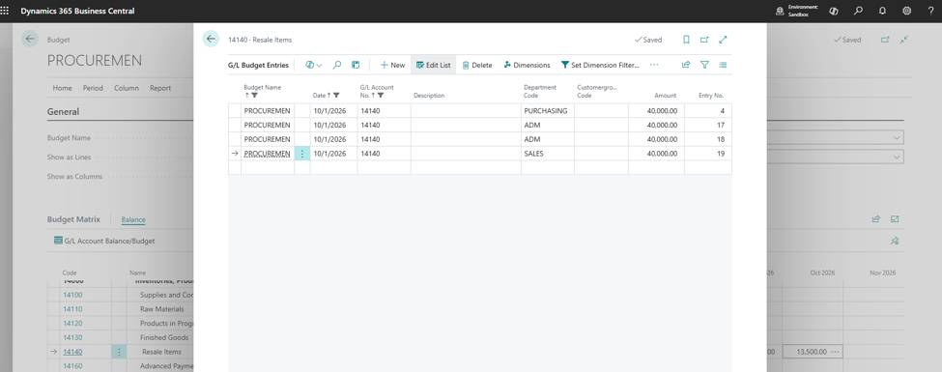The image size is (942, 372).
Task: Go back from the 14140 Resale Items page
Action: coord(211,39)
